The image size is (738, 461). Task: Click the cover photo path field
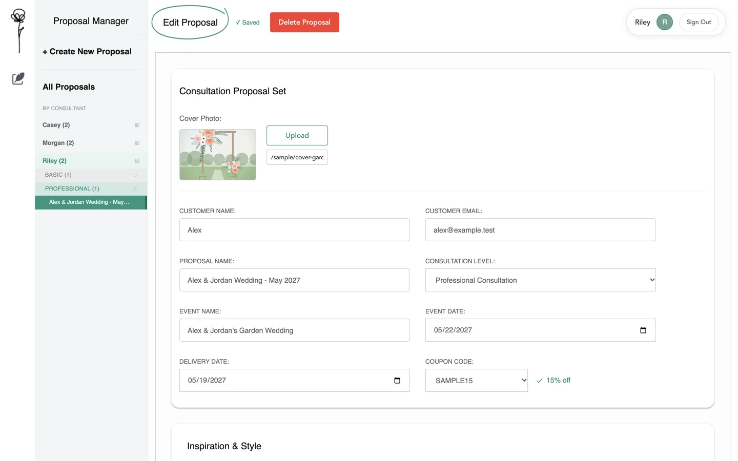tap(297, 157)
